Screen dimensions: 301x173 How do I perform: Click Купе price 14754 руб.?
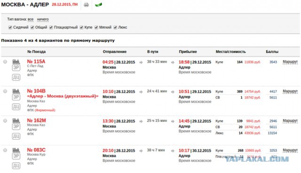[253, 91]
